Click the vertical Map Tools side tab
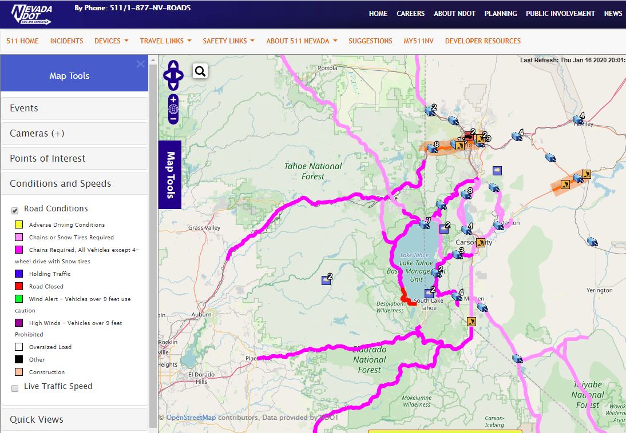The image size is (626, 433). pyautogui.click(x=170, y=175)
